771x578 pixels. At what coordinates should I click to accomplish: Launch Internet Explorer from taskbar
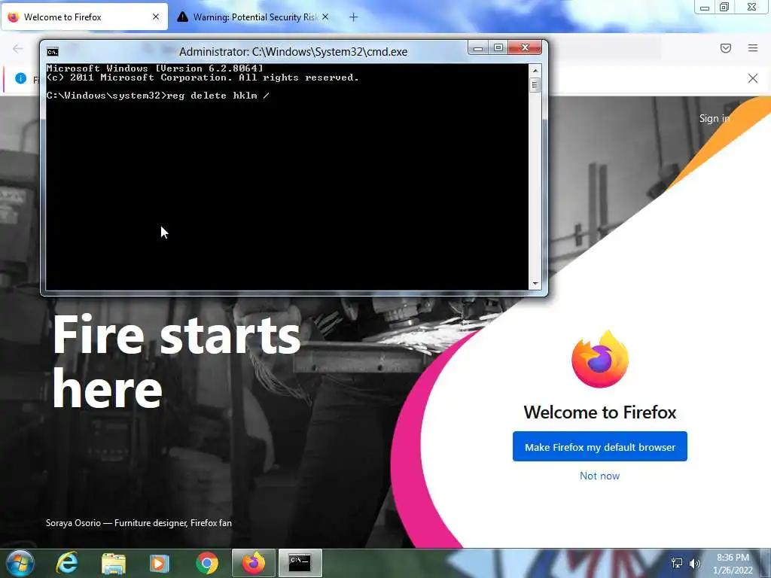(67, 563)
